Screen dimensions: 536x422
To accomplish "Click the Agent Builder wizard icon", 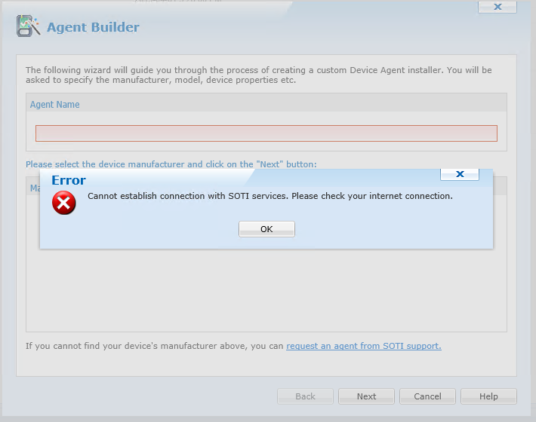I will pyautogui.click(x=28, y=26).
